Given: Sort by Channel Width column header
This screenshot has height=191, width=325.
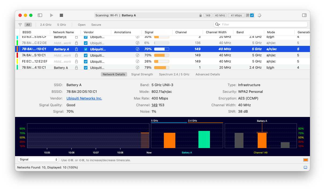Looking at the screenshot, I should tap(216, 32).
